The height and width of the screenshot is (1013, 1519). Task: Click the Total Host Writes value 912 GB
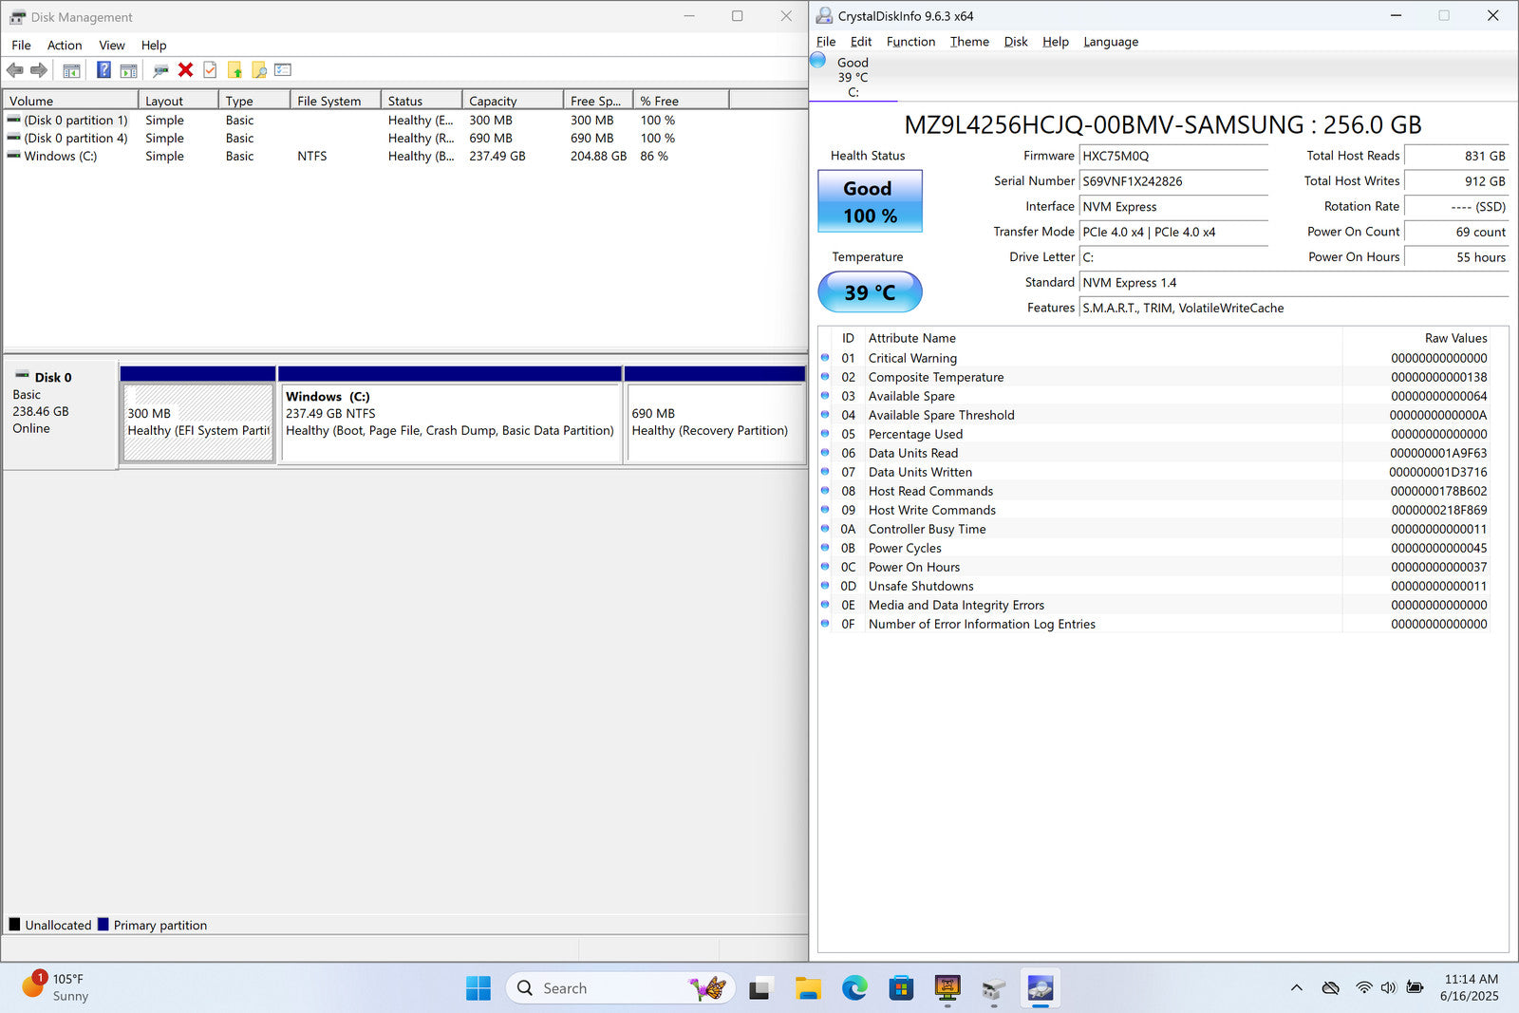coord(1456,181)
